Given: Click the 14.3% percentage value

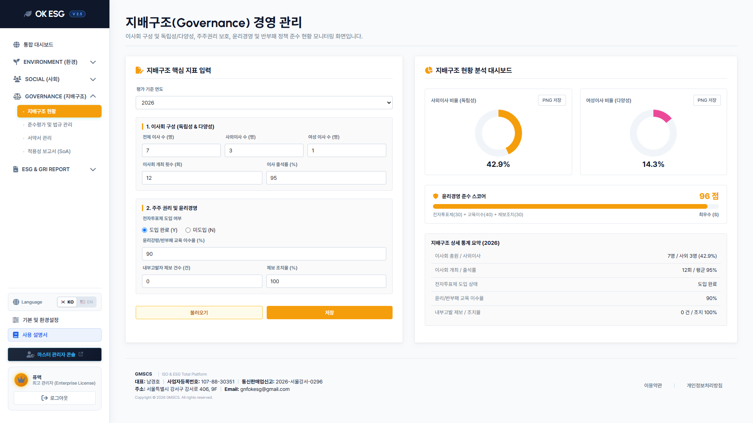Looking at the screenshot, I should pos(653,164).
